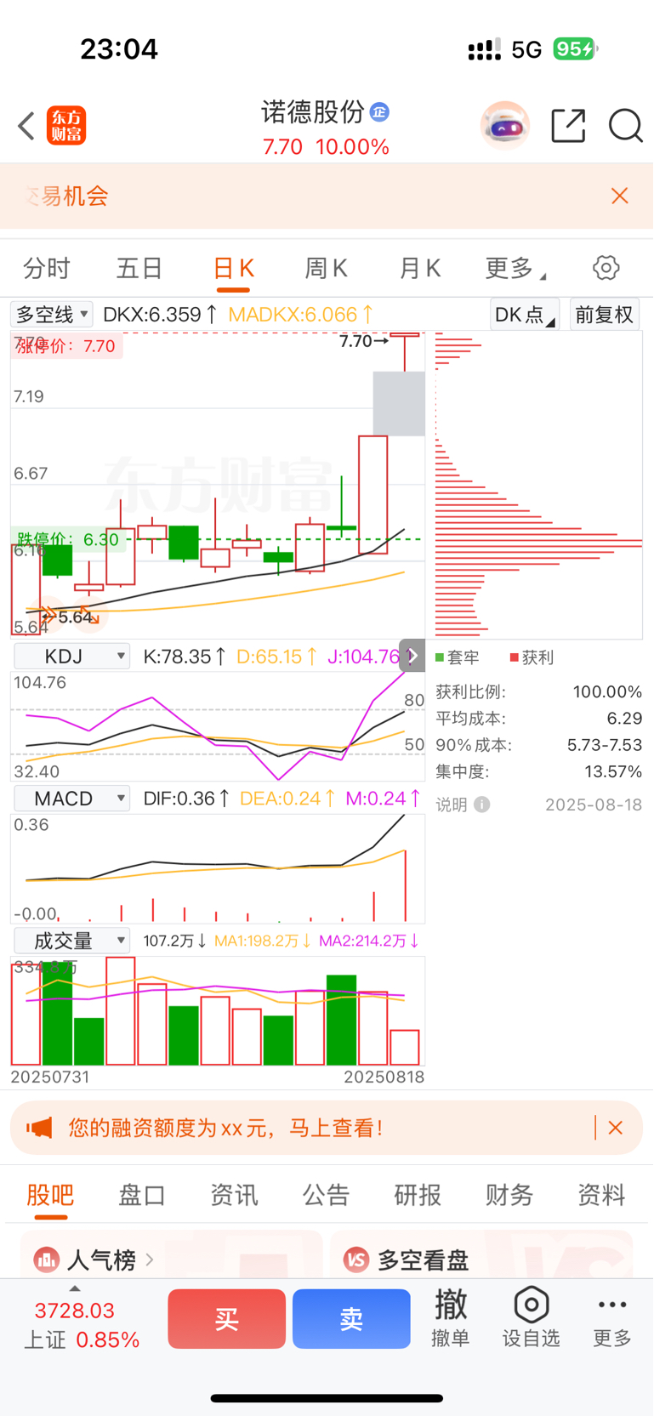Tap the share export icon

point(568,126)
